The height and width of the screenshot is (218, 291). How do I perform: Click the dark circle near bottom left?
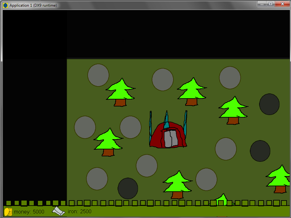(128, 188)
